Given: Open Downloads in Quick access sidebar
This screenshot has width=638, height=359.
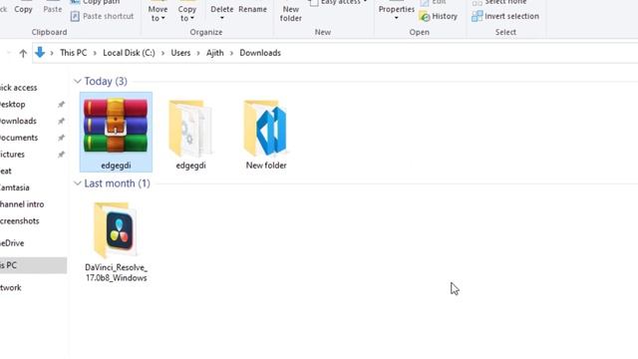Looking at the screenshot, I should [18, 122].
